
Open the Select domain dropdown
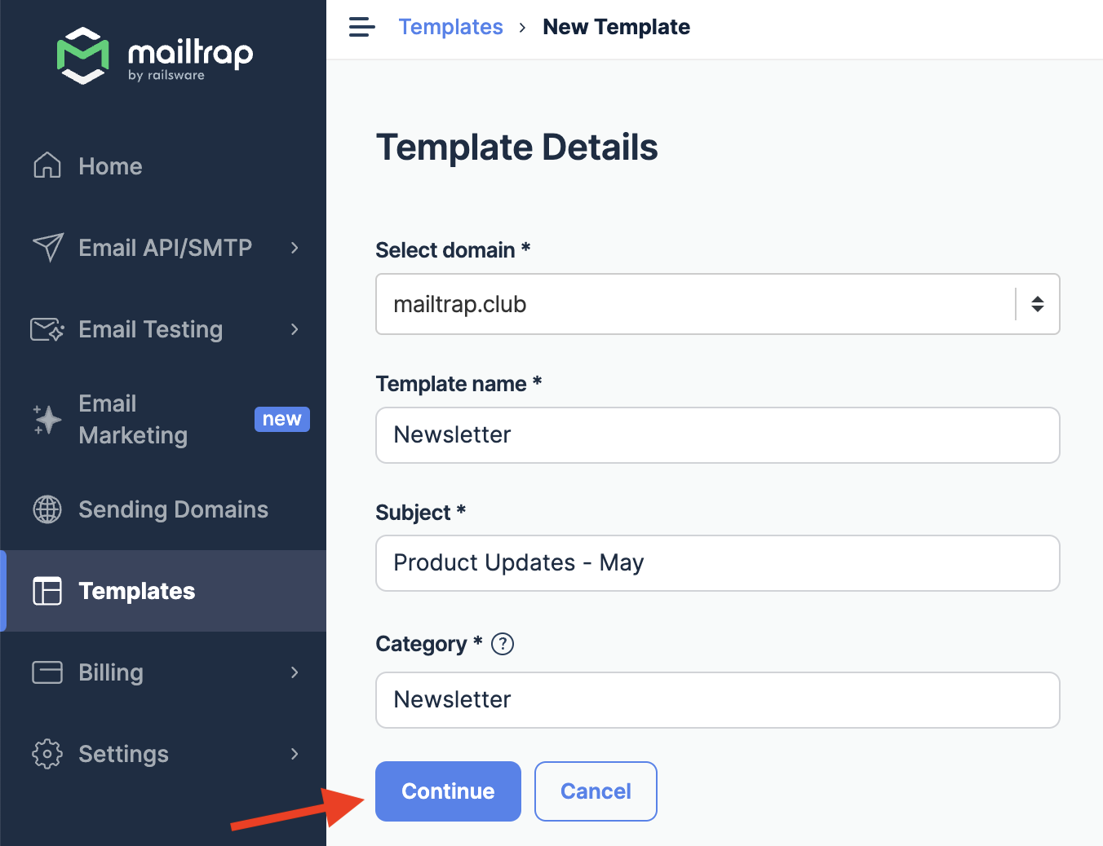pyautogui.click(x=717, y=304)
